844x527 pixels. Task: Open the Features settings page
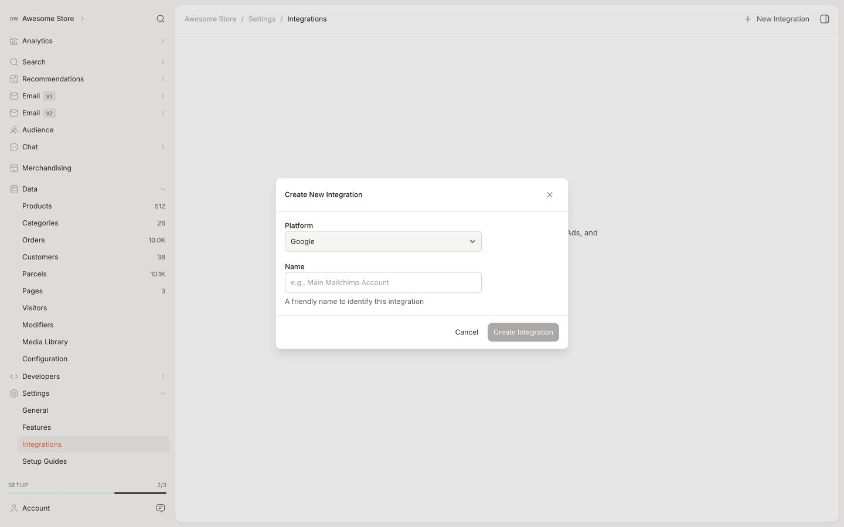pyautogui.click(x=94, y=427)
